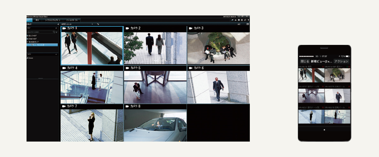Click the reload icon beside view selector
The height and width of the screenshot is (157, 379).
coord(98,24)
